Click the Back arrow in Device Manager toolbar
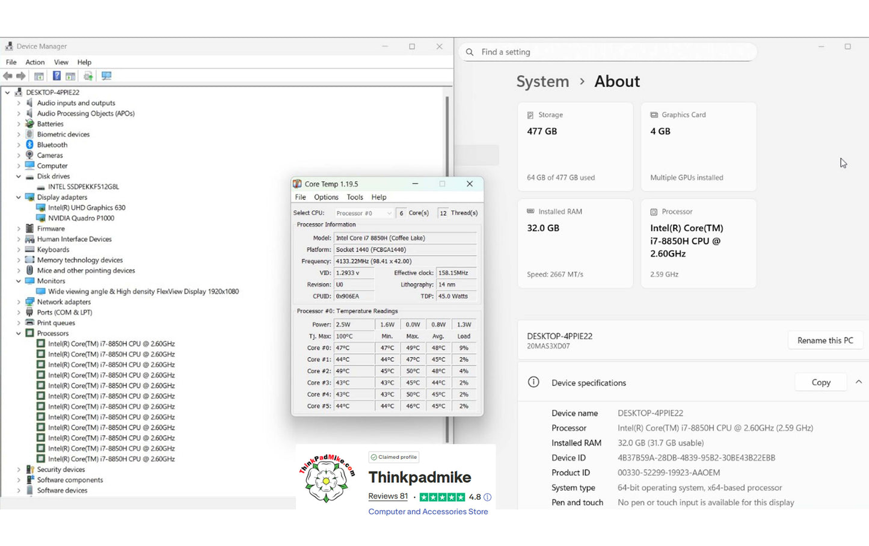869x546 pixels. [8, 76]
